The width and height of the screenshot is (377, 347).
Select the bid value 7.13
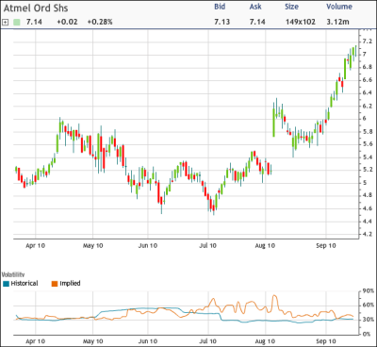222,22
